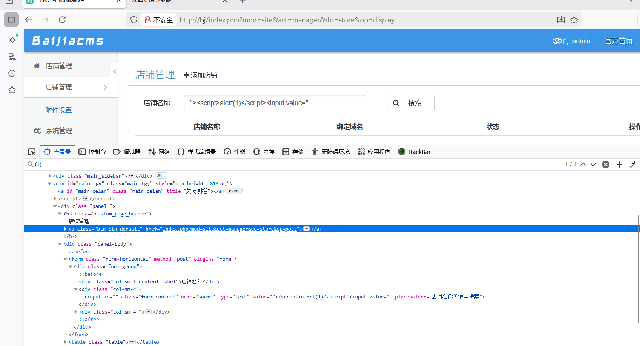Viewport: 640px width, 346px height.
Task: Open the Memory (内存) tab
Action: [264, 152]
